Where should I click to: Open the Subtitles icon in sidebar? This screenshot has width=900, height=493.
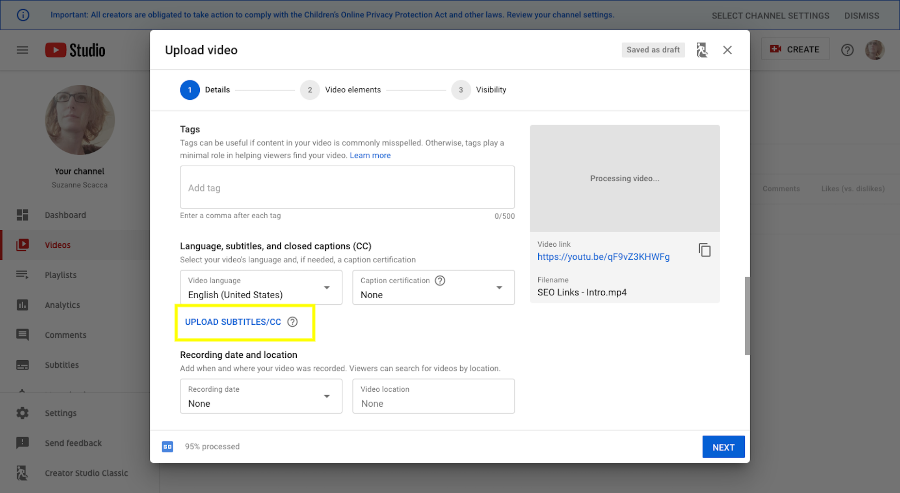pyautogui.click(x=22, y=365)
